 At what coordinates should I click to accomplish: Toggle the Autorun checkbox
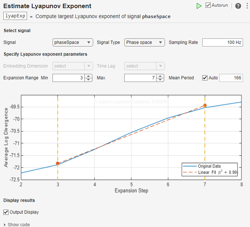pos(208,6)
